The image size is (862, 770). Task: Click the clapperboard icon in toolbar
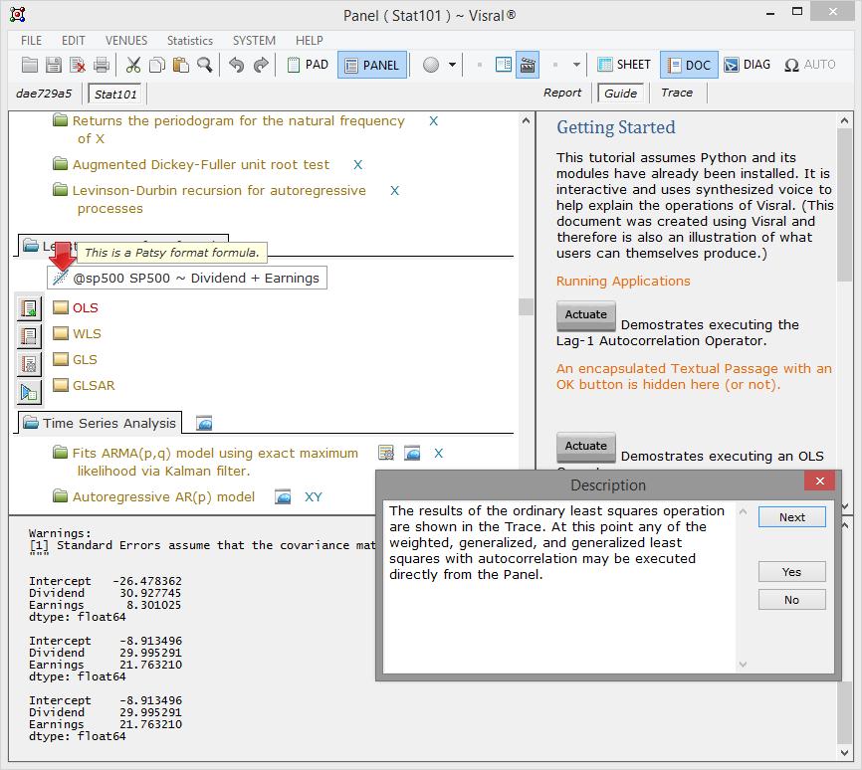(528, 65)
